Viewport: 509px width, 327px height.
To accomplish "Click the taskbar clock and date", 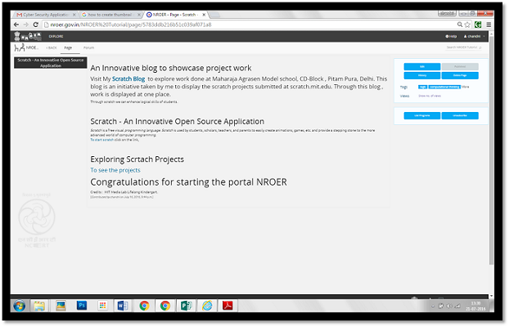I will coord(475,306).
